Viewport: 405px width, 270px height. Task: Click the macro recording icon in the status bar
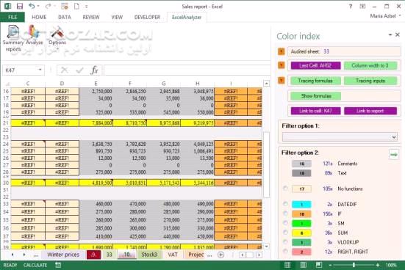(58, 265)
